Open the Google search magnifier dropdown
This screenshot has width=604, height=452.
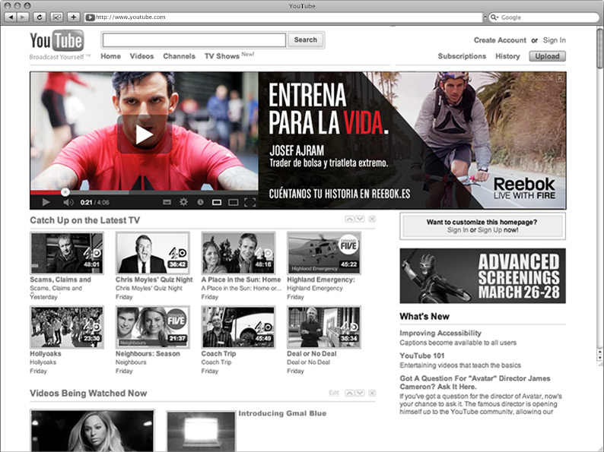494,17
